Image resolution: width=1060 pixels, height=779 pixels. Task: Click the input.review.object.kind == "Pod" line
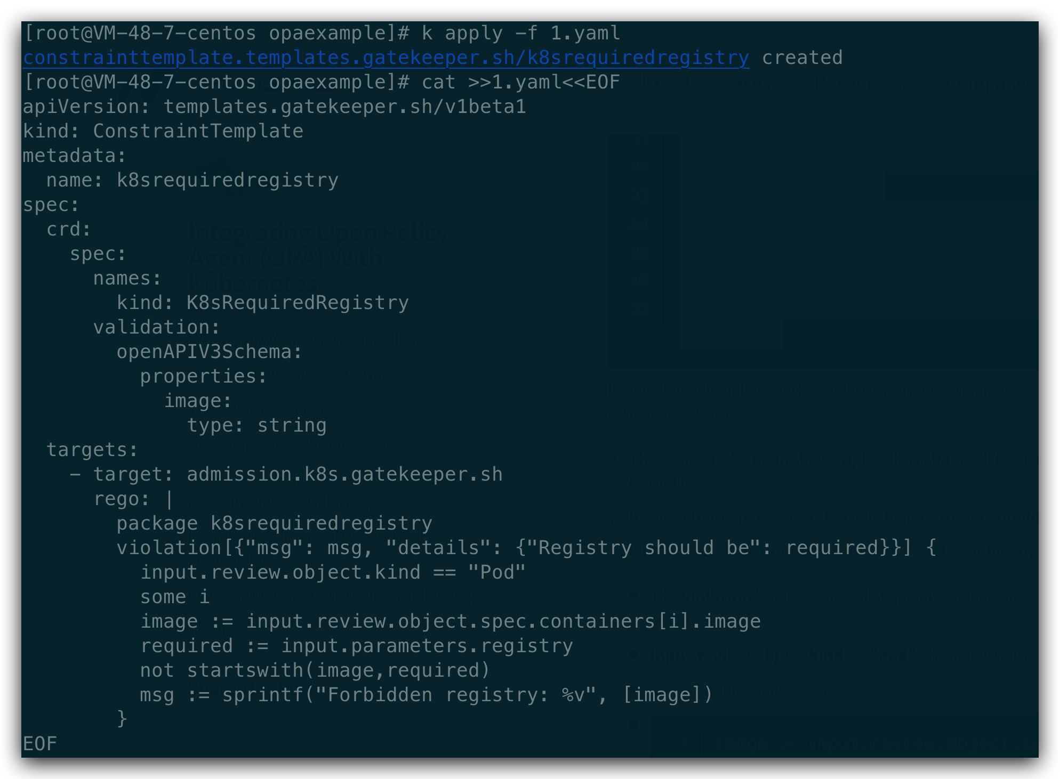pos(333,572)
